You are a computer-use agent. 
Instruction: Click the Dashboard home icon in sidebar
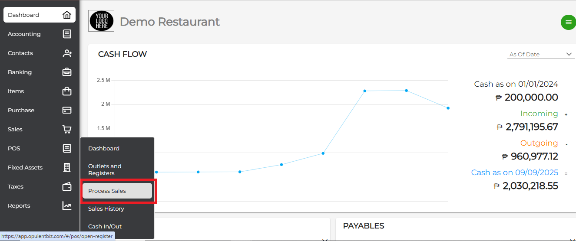coord(67,15)
